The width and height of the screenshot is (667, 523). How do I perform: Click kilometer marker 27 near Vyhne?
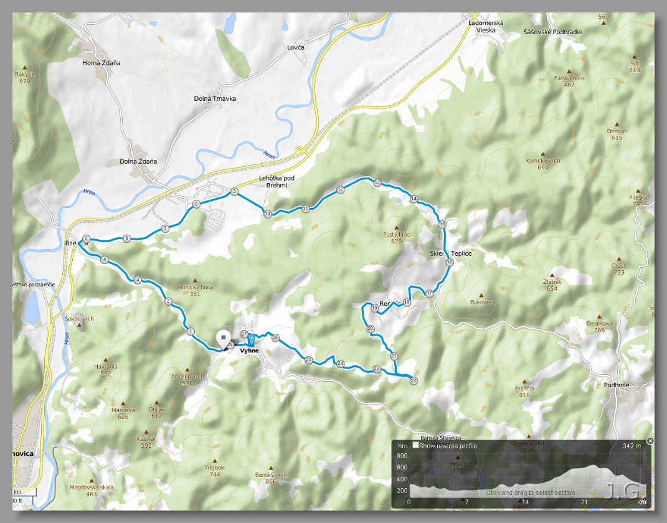click(x=244, y=334)
